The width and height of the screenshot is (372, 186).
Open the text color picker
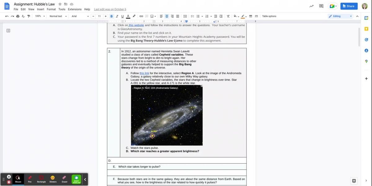[x=128, y=16]
